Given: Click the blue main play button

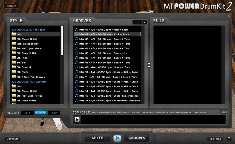Looking at the screenshot, I should pyautogui.click(x=117, y=138).
